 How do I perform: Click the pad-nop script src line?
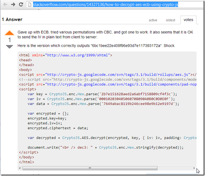[x=108, y=84]
